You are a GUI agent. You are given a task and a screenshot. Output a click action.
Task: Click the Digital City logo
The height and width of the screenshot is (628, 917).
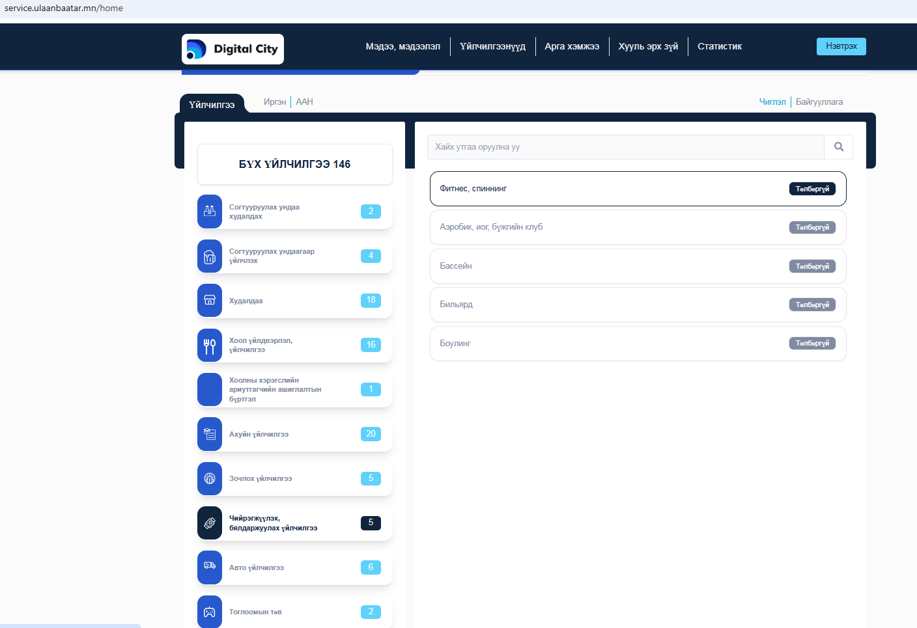pos(233,49)
